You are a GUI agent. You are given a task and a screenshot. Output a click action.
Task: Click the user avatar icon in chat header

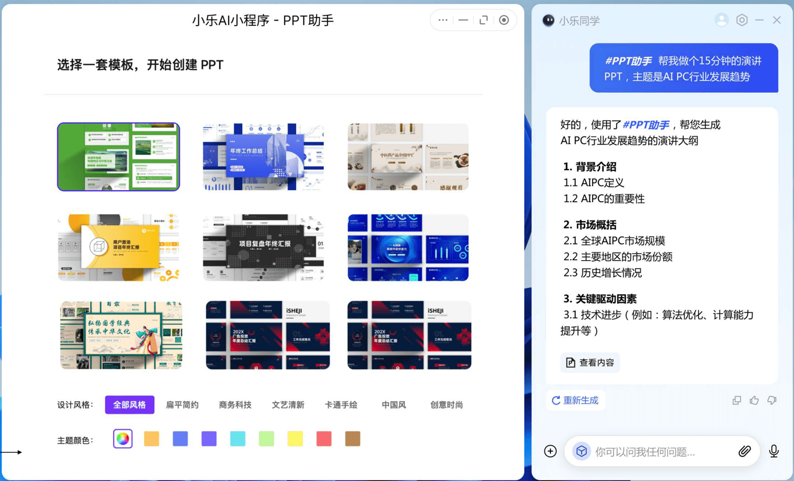(721, 20)
